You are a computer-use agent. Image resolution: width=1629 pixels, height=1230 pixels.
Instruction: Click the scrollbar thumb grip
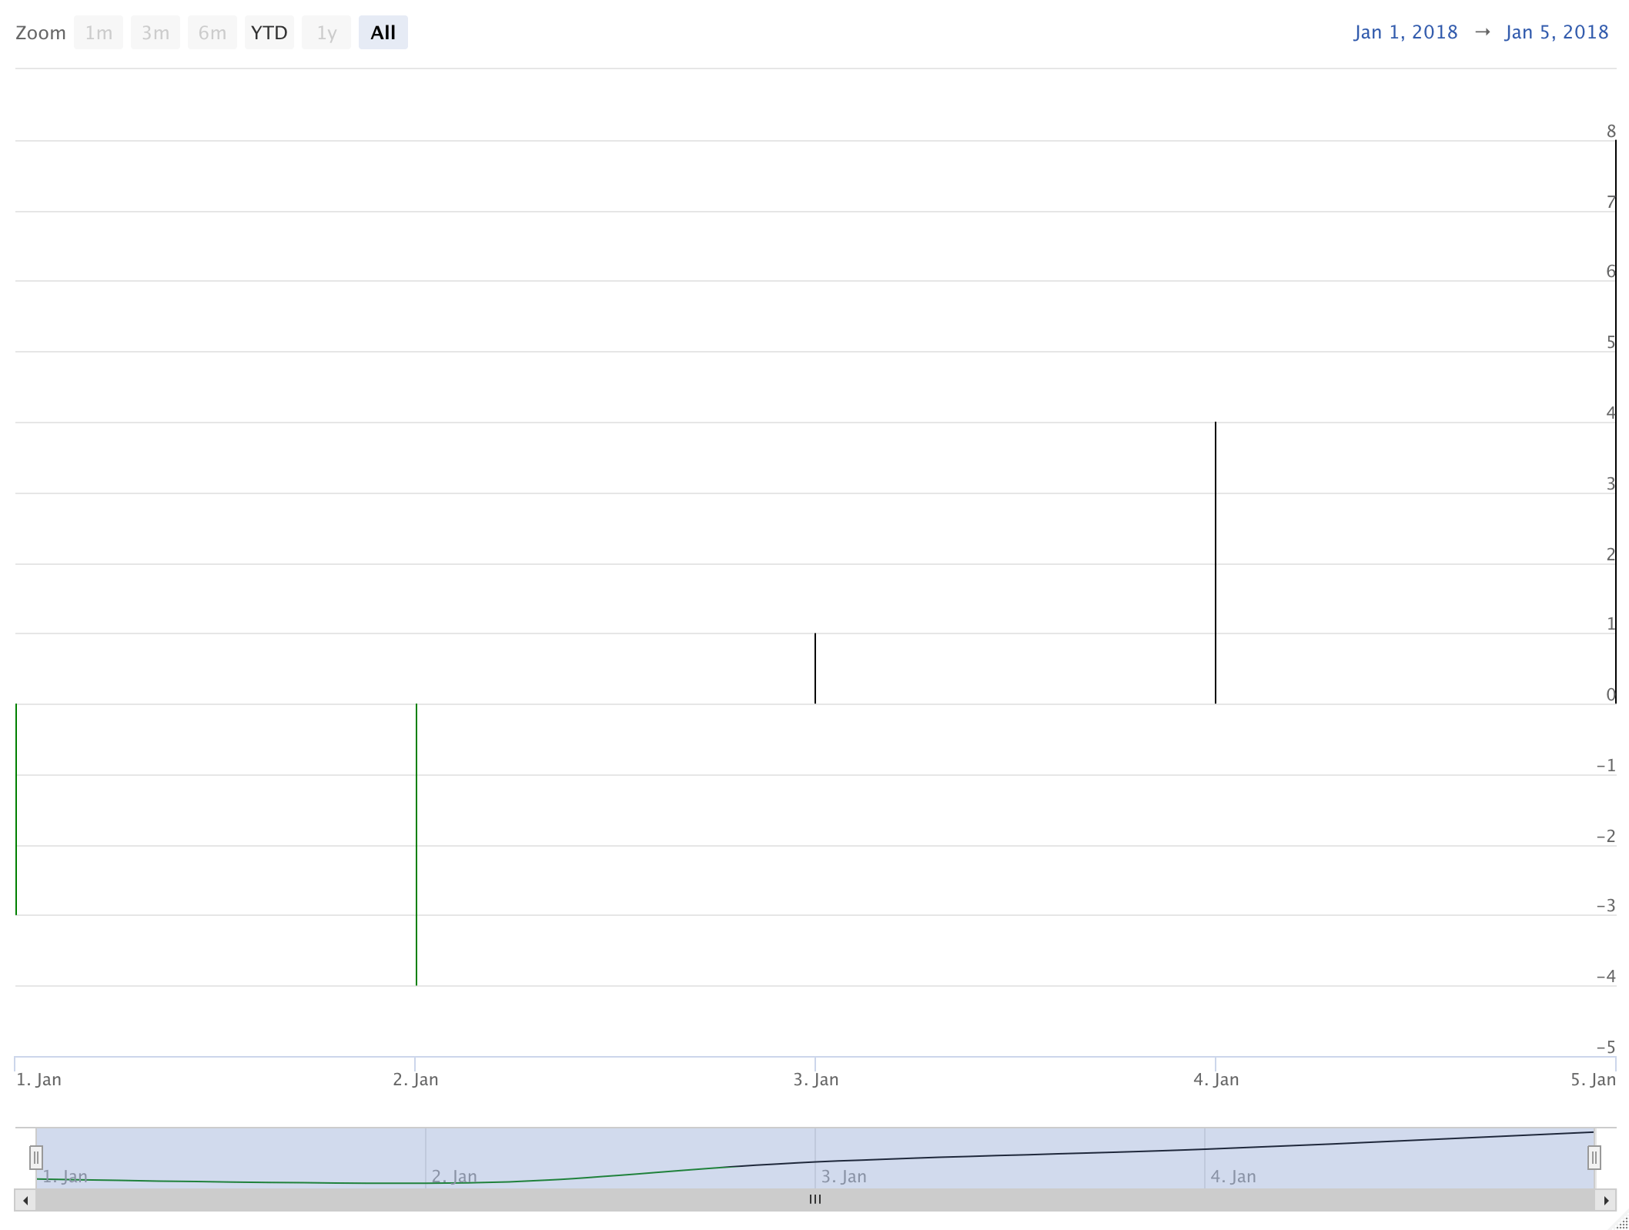pos(815,1199)
